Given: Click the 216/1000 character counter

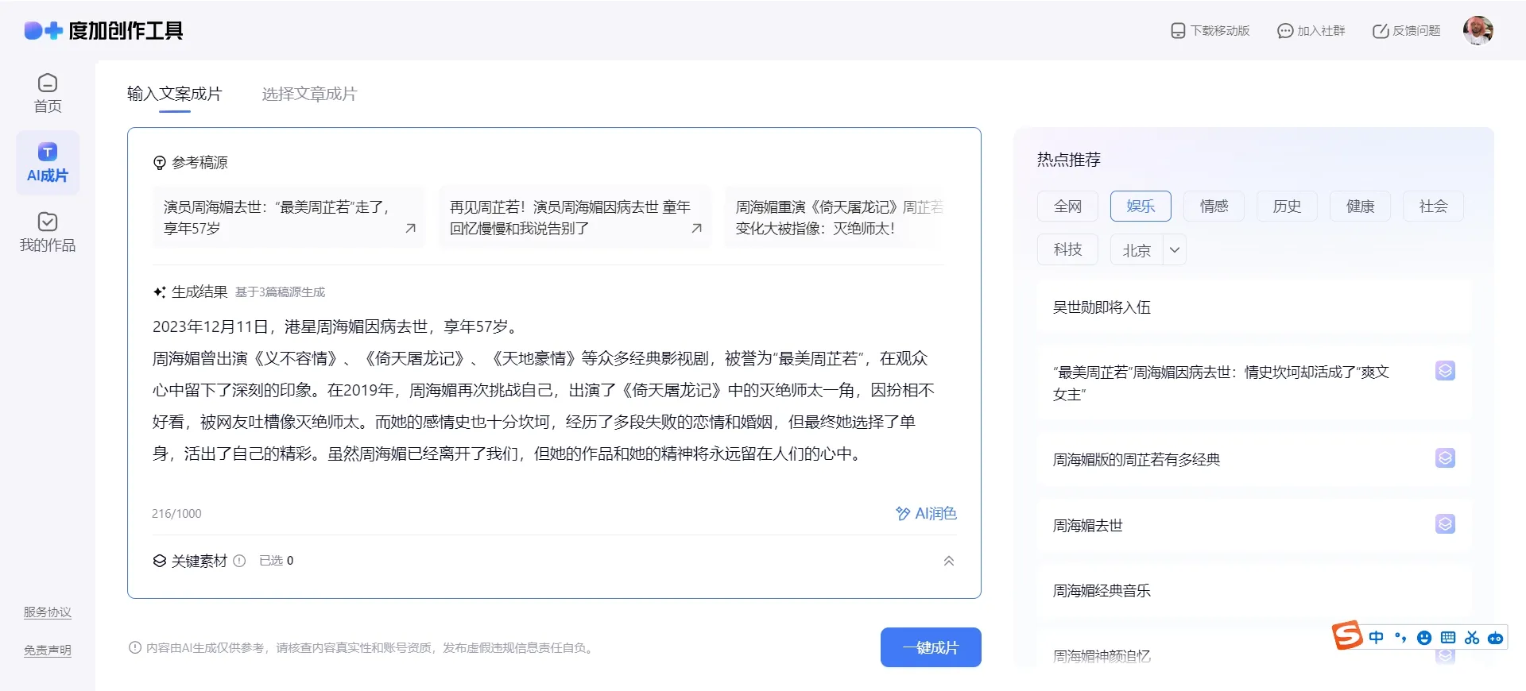Looking at the screenshot, I should [176, 514].
